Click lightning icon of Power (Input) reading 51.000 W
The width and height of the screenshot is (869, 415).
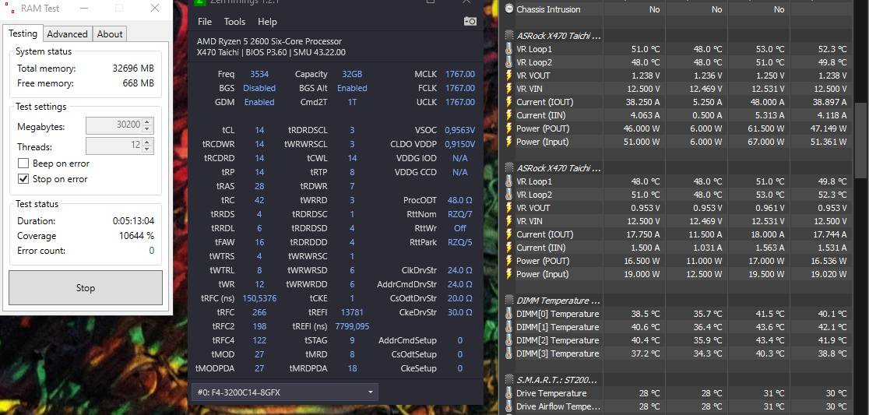[x=509, y=142]
